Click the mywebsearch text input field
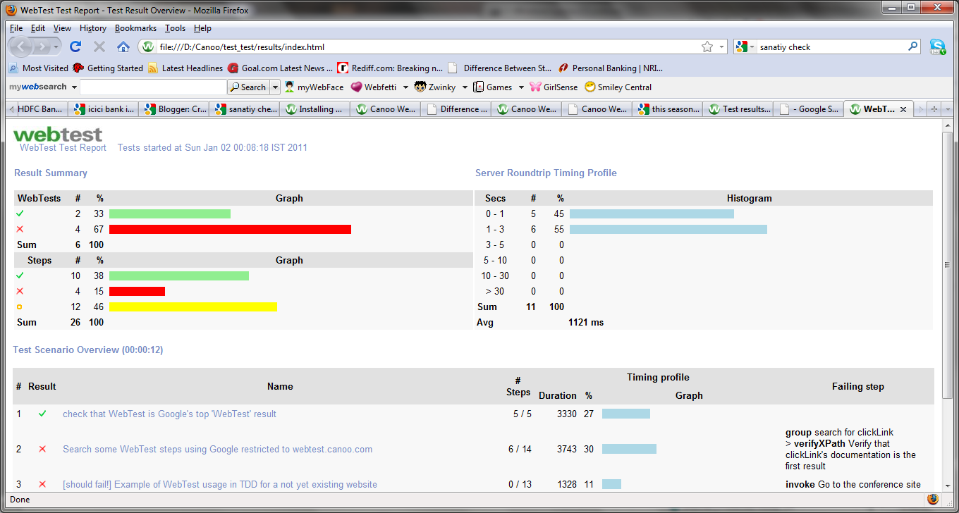 click(153, 87)
